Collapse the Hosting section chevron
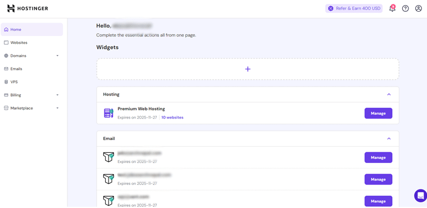Viewport: 427px width, 208px height. [x=389, y=94]
